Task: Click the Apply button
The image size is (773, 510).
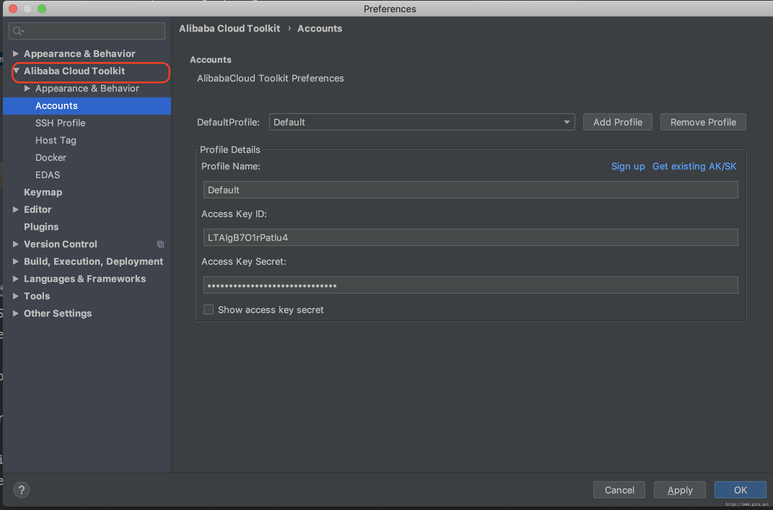Action: coord(680,490)
